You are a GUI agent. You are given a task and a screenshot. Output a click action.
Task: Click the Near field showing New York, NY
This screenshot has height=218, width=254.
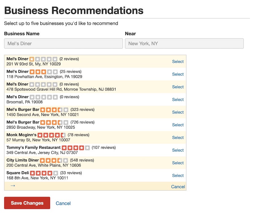184,43
